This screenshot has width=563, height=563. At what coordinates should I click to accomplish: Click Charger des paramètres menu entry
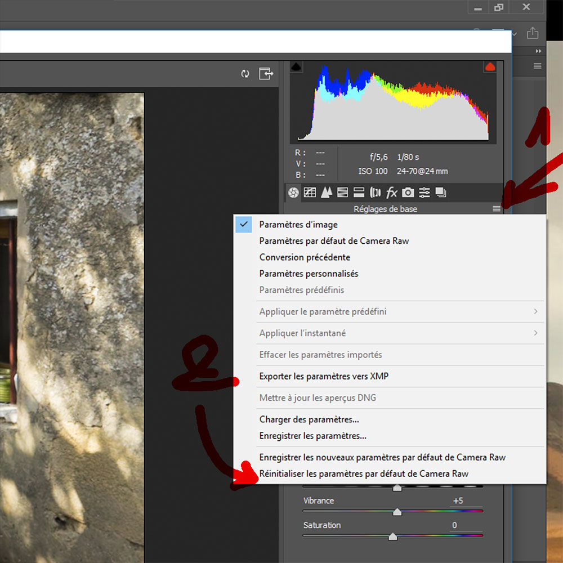tap(309, 419)
